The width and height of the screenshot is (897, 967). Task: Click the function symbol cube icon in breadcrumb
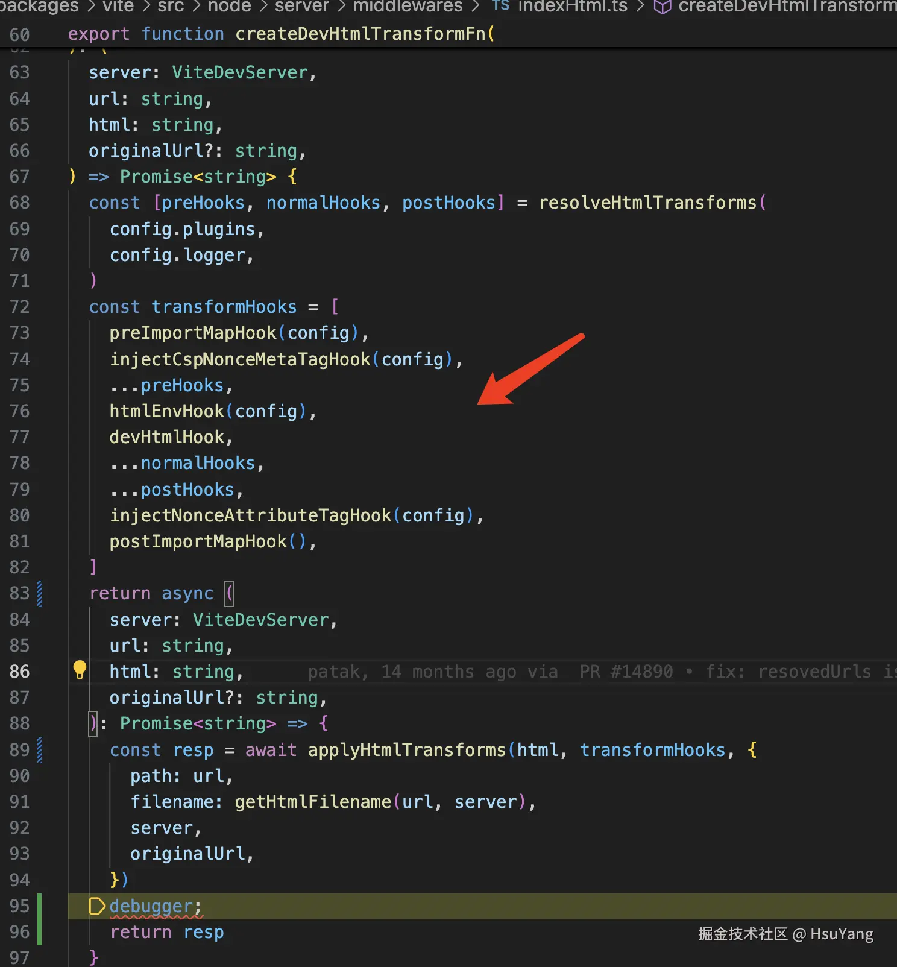pos(663,7)
